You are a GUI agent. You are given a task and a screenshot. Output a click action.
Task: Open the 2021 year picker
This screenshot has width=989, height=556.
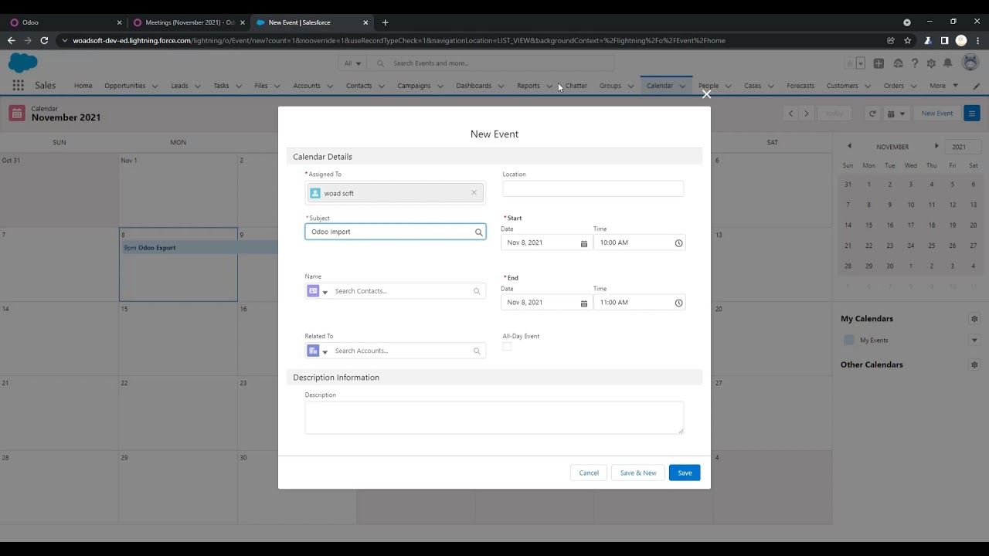[x=965, y=147]
